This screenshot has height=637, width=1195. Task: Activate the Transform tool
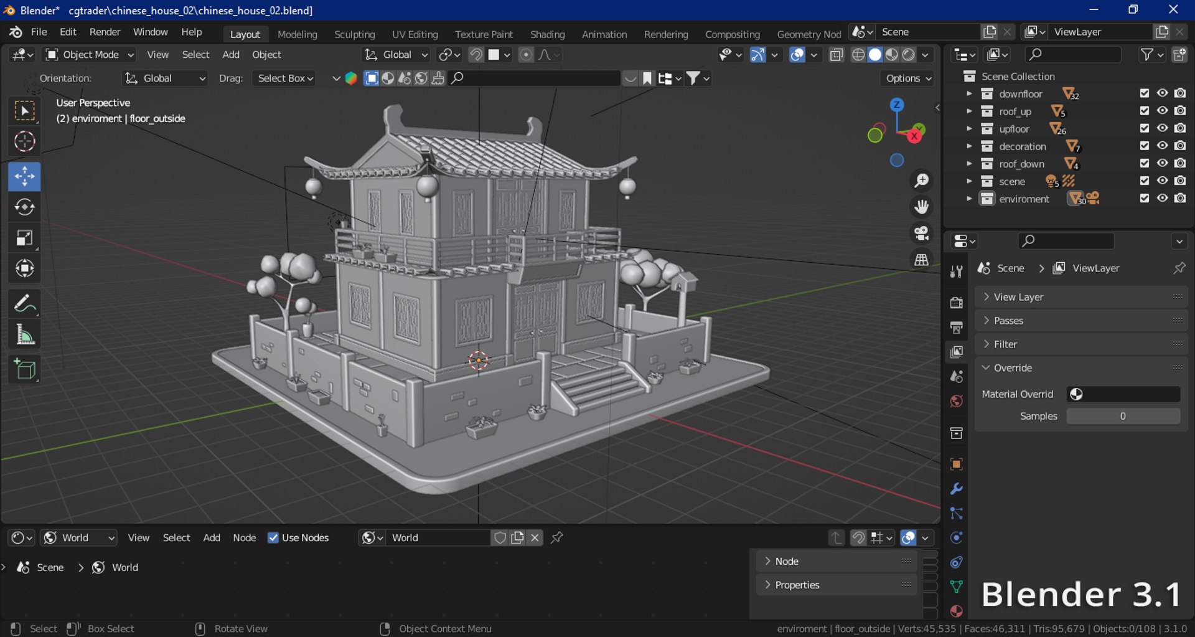25,268
